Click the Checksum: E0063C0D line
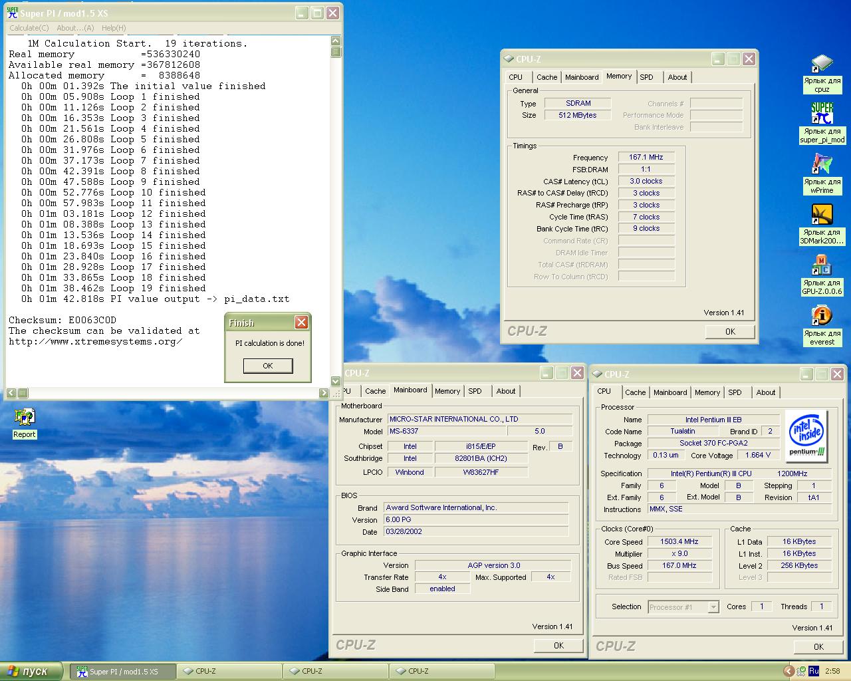851x681 pixels. pyautogui.click(x=62, y=321)
